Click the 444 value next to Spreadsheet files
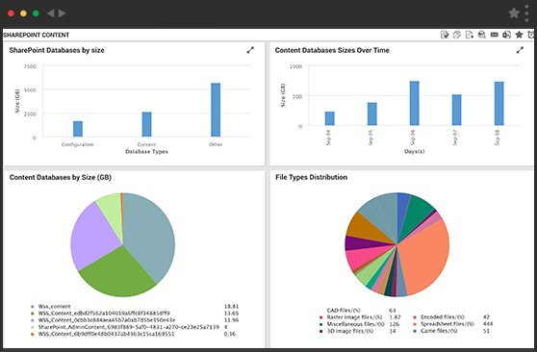This screenshot has height=352, width=537. click(x=488, y=324)
